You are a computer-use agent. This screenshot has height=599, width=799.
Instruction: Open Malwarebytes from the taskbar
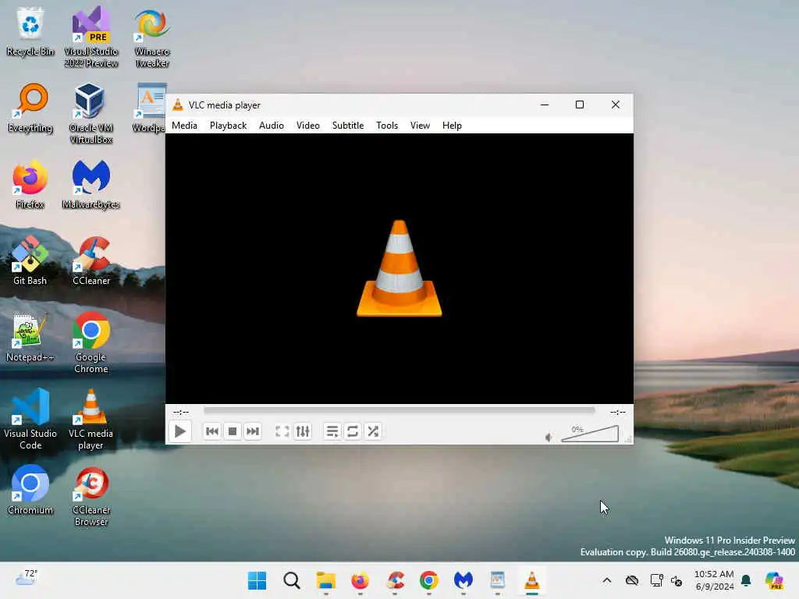pyautogui.click(x=463, y=580)
